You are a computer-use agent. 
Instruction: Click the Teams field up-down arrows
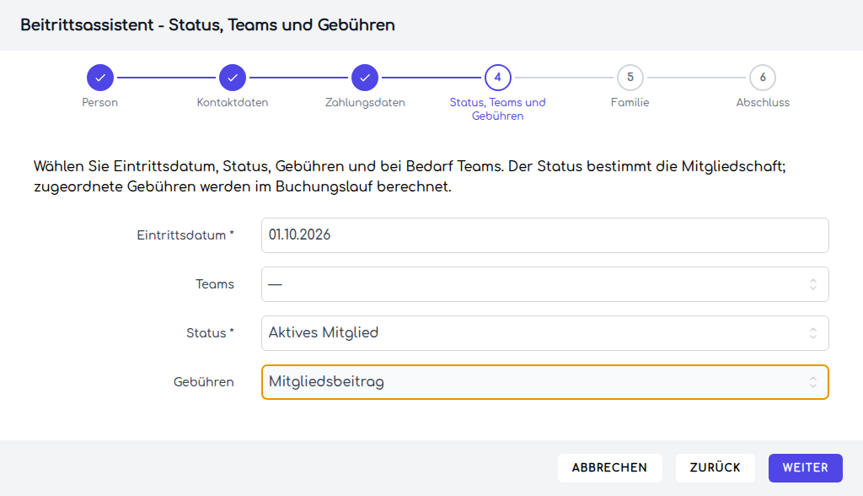coord(813,284)
